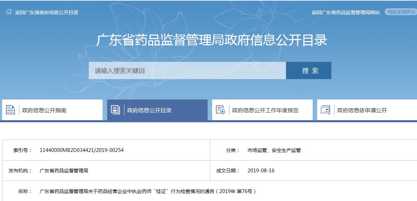
Task: Open 返回广东省药品监督管理局网站 link
Action: pyautogui.click(x=345, y=12)
